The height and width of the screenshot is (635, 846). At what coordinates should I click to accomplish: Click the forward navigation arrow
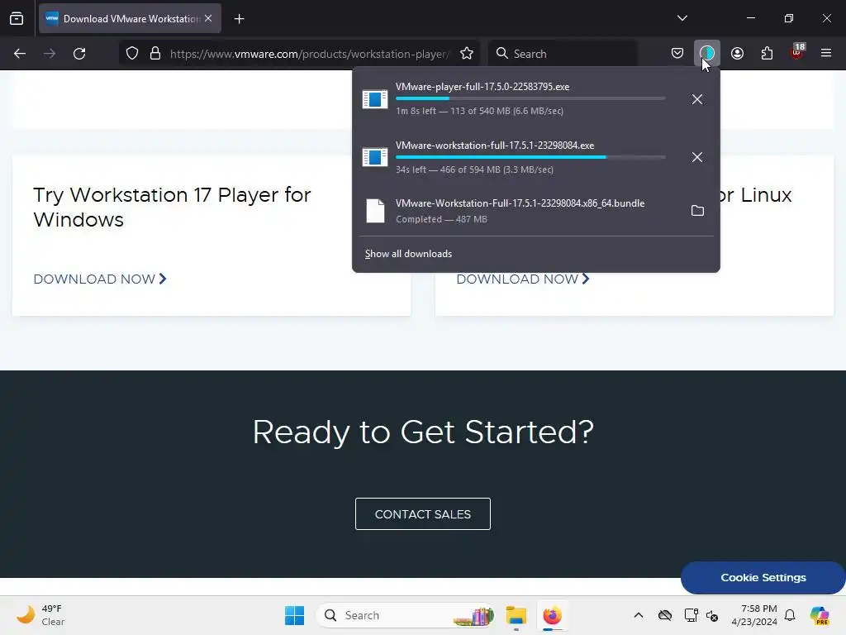[50, 54]
